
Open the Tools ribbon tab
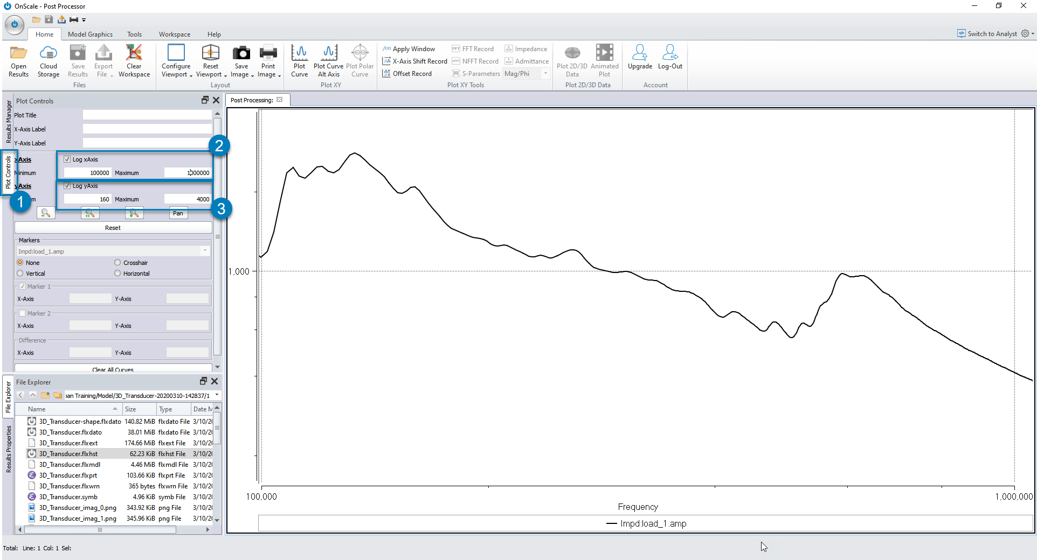pyautogui.click(x=134, y=34)
